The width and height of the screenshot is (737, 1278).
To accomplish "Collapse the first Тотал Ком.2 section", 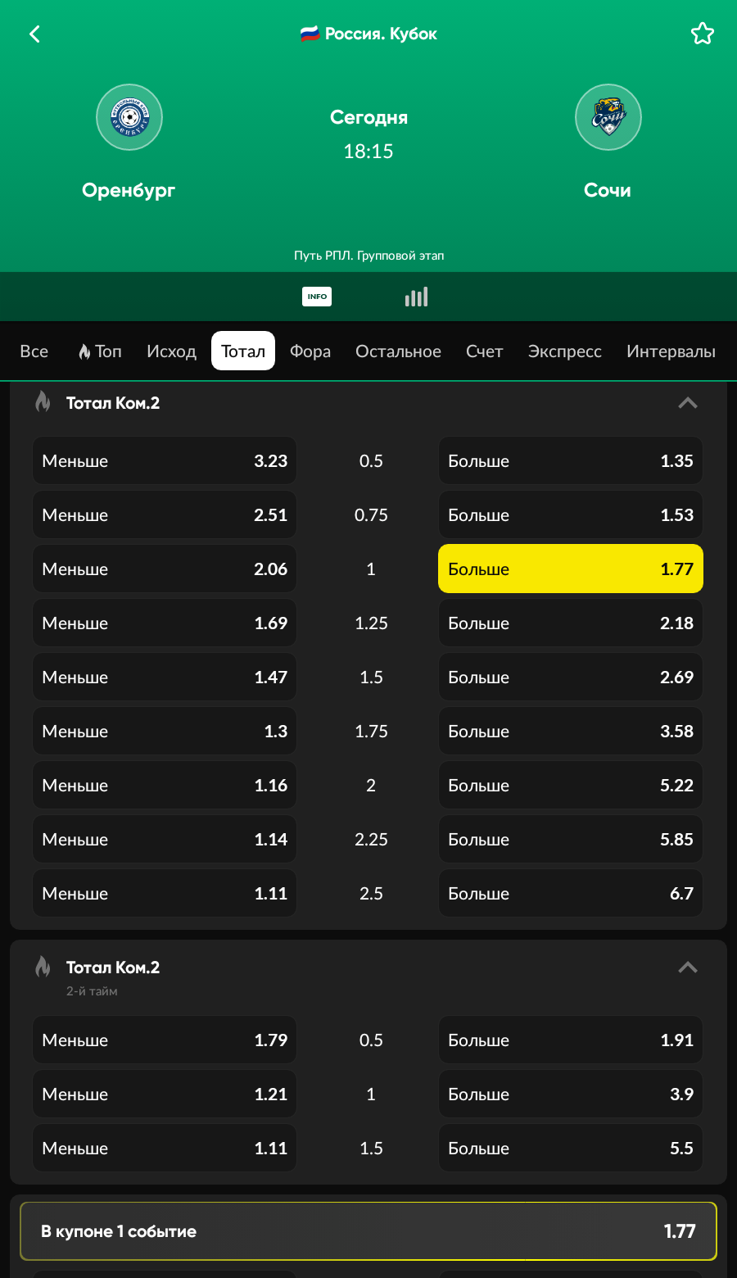I will [x=688, y=402].
